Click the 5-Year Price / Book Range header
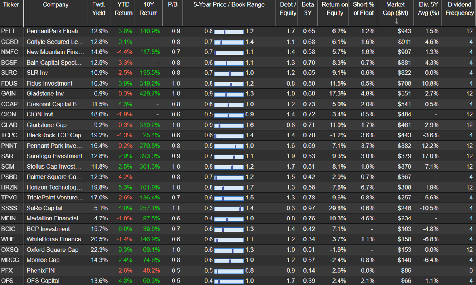 229,5
